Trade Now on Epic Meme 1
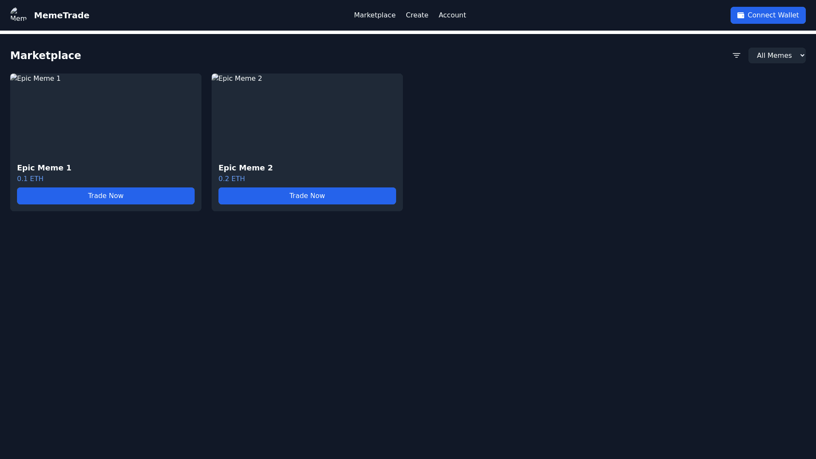Viewport: 816px width, 459px height. tap(105, 196)
